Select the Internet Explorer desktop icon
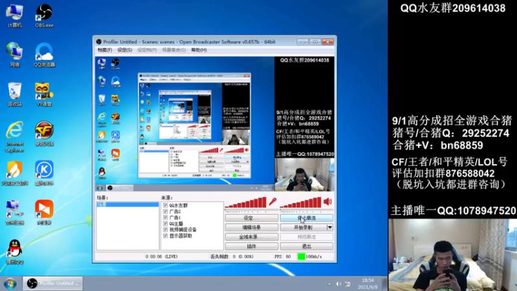The image size is (517, 291). tap(14, 136)
